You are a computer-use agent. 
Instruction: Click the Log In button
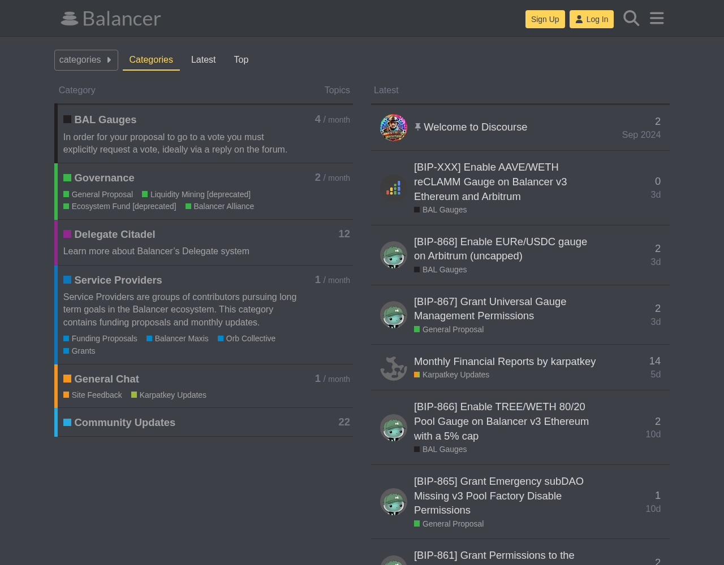(x=592, y=19)
